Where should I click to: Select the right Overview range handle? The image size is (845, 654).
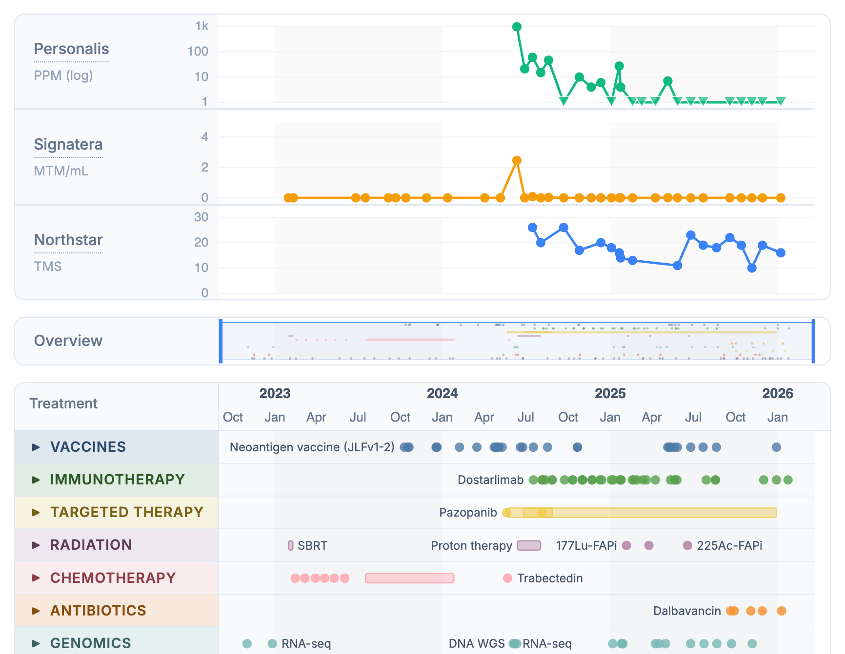[813, 341]
